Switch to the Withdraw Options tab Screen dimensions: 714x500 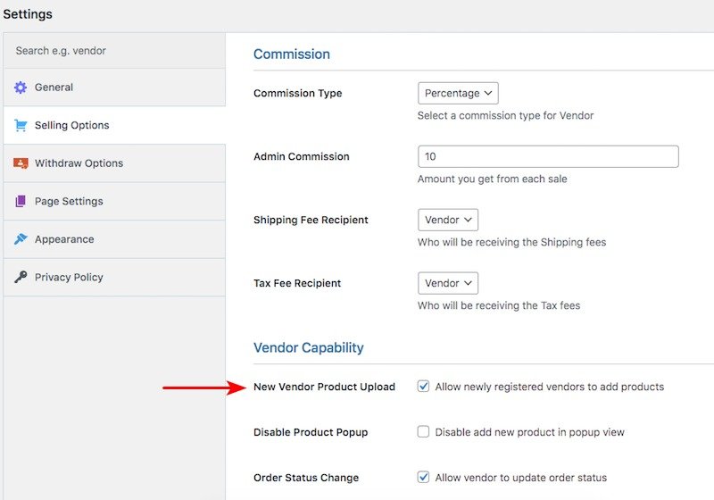click(79, 163)
